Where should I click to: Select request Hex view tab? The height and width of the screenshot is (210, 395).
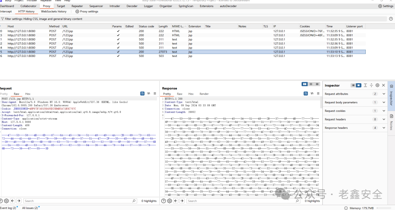coord(28,94)
